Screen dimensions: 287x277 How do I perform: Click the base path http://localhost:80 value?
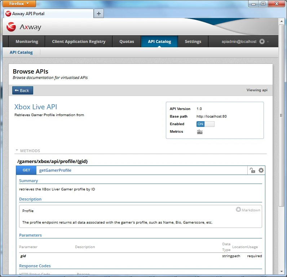coord(212,116)
